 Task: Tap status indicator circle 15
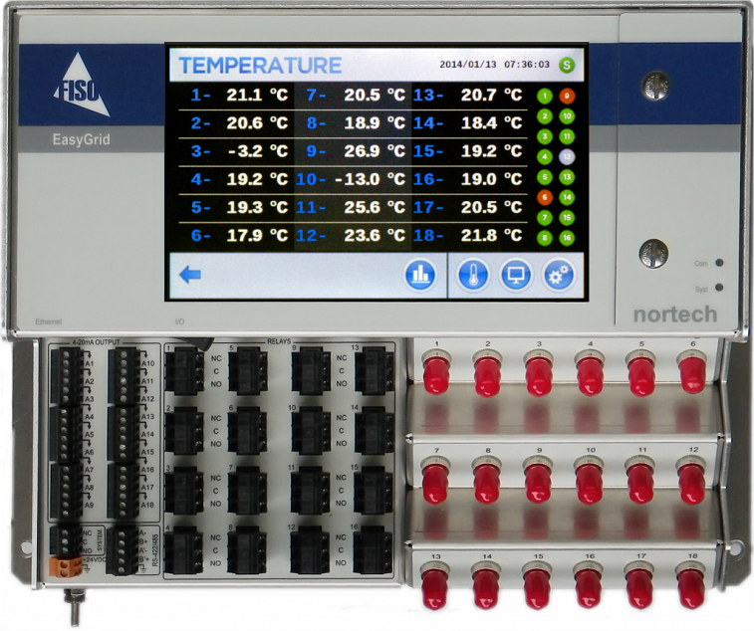567,217
